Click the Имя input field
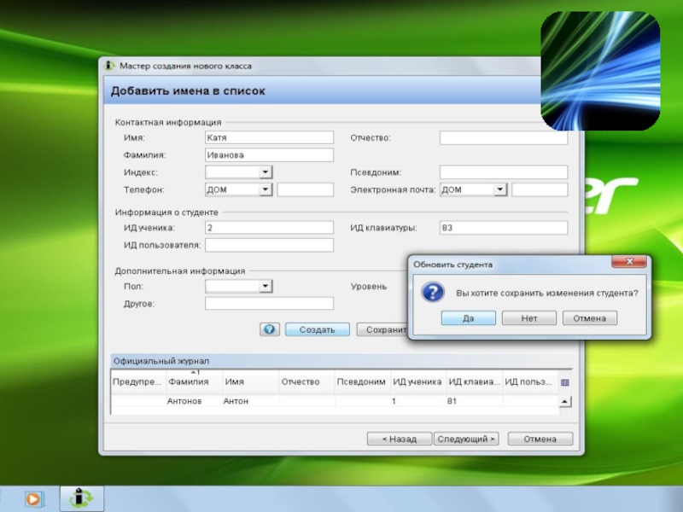Image resolution: width=683 pixels, height=512 pixels. point(269,137)
